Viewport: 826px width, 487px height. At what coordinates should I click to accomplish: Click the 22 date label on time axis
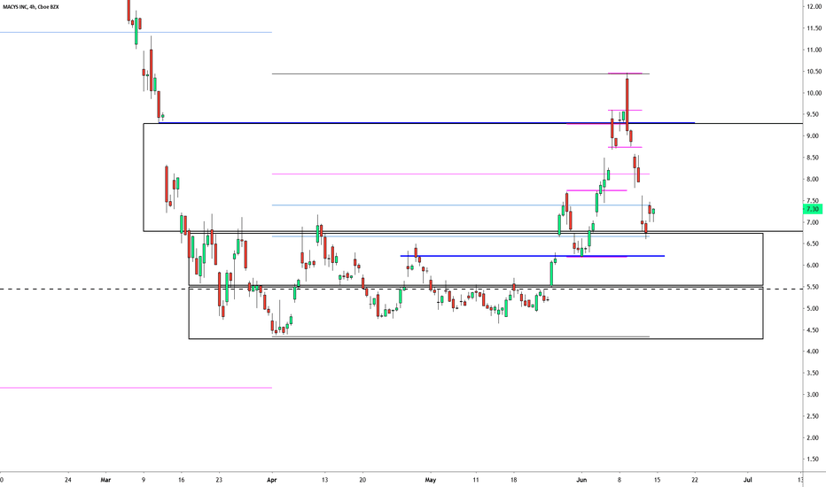(695, 480)
